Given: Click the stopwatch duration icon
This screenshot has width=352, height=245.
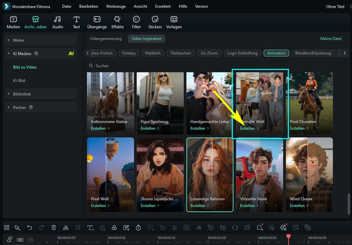Looking at the screenshot, I should [x=138, y=228].
